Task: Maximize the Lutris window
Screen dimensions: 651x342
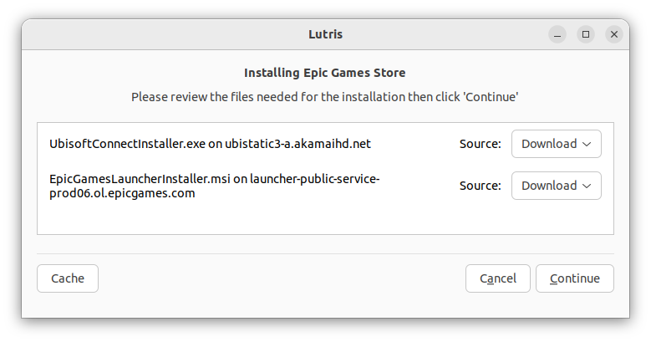Action: (x=586, y=34)
